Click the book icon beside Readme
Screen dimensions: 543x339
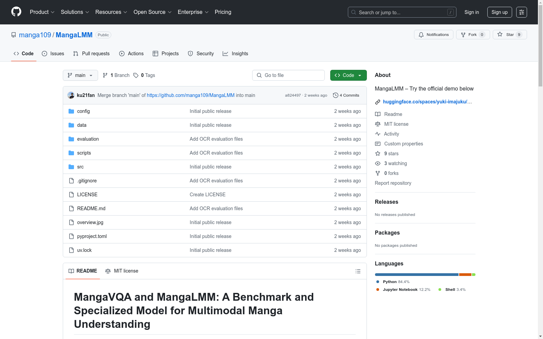[378, 114]
